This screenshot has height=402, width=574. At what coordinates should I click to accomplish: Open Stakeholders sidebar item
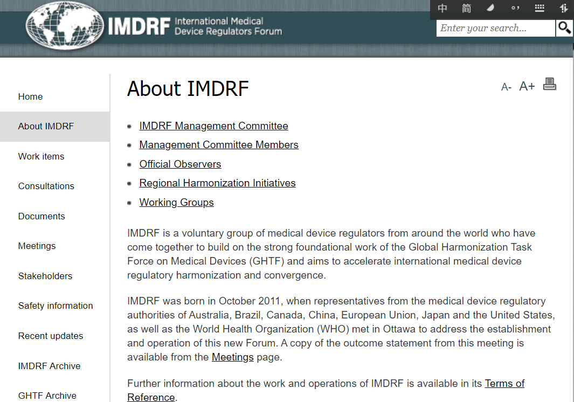pos(45,276)
